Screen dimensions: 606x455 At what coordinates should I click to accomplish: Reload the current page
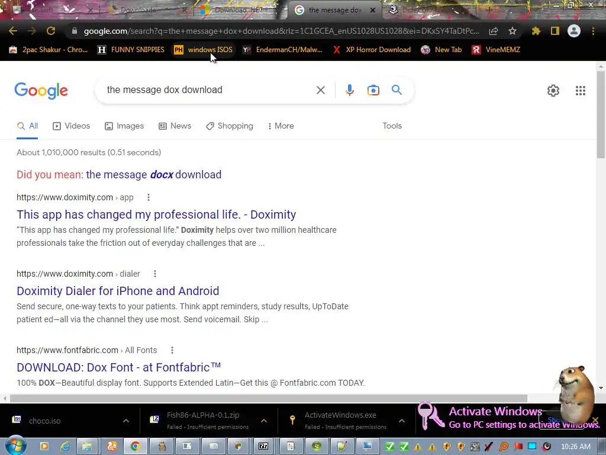51,31
